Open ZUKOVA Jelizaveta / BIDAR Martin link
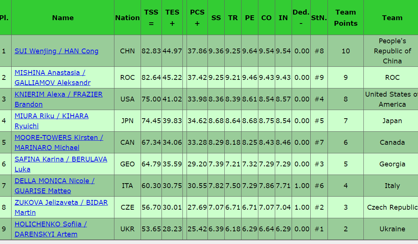Screen dimensions: 418x244 (x=61, y=203)
